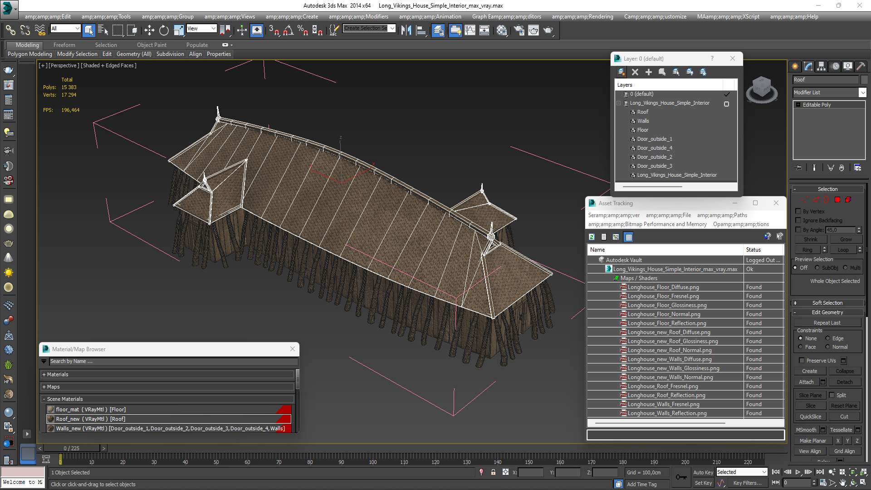Click the Mirror tool icon

[406, 30]
